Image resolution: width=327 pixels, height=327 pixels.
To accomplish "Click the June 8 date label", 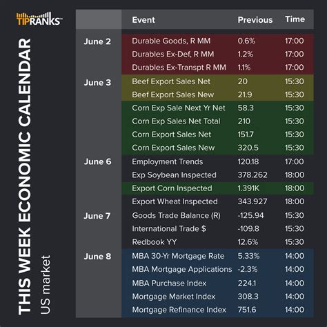I will 97,257.
